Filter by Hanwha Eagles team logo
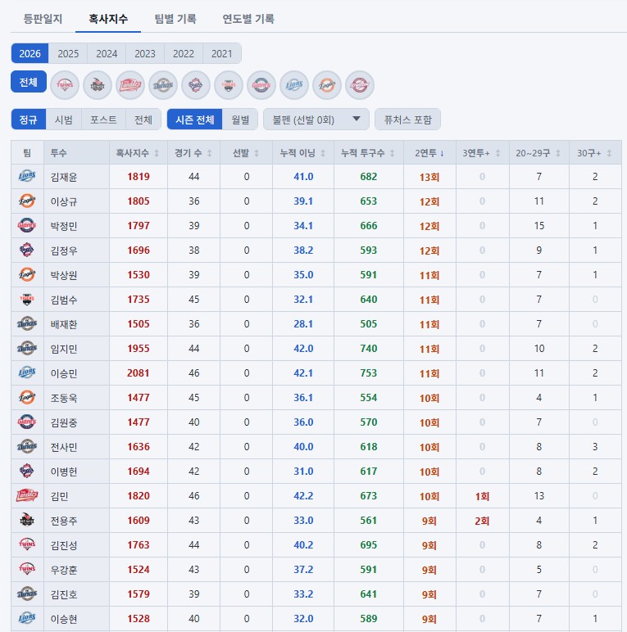Viewport: 627px width, 632px height. (327, 85)
